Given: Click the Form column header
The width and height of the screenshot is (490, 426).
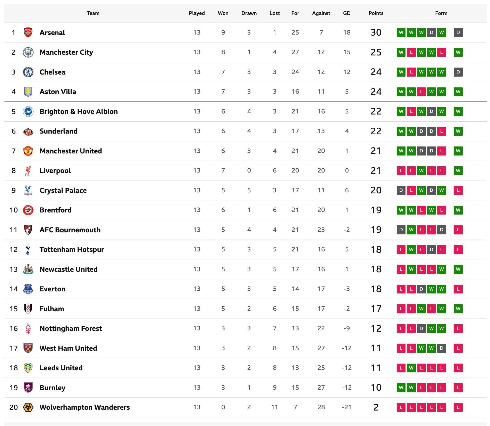Looking at the screenshot, I should [x=441, y=13].
